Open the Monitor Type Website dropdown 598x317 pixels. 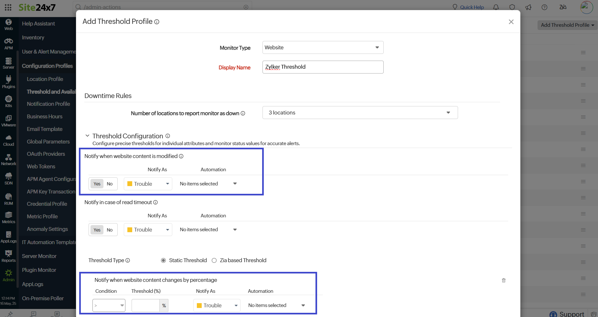pyautogui.click(x=323, y=47)
